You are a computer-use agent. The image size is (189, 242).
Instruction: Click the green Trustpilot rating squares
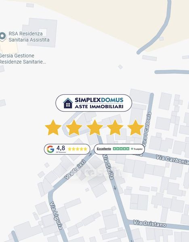121,148
